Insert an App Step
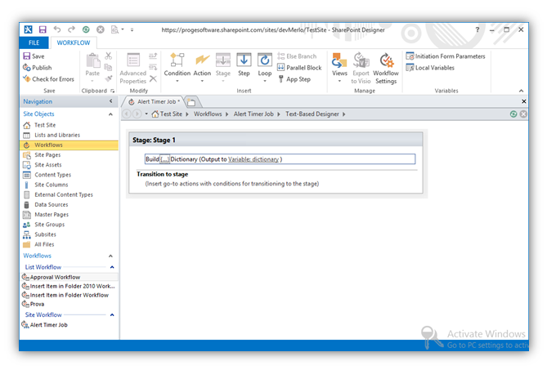 [x=294, y=79]
